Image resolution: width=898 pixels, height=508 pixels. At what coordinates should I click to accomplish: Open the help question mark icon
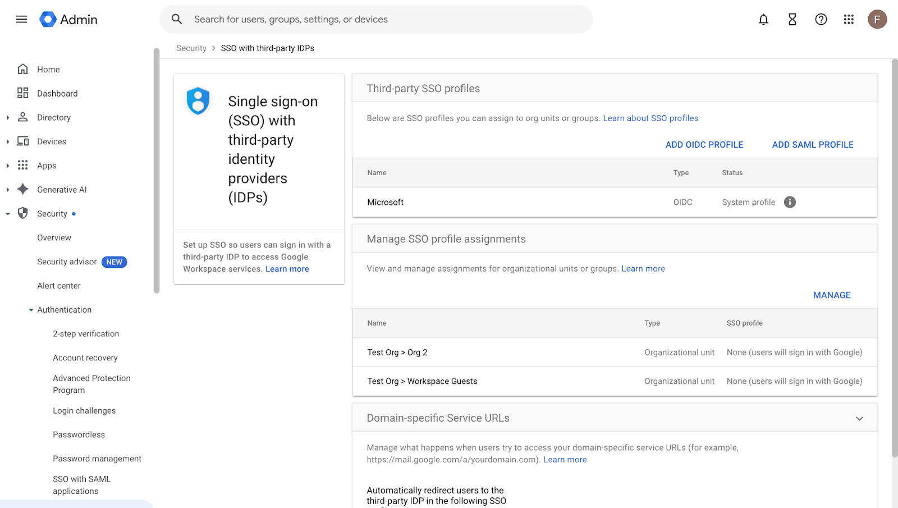821,20
